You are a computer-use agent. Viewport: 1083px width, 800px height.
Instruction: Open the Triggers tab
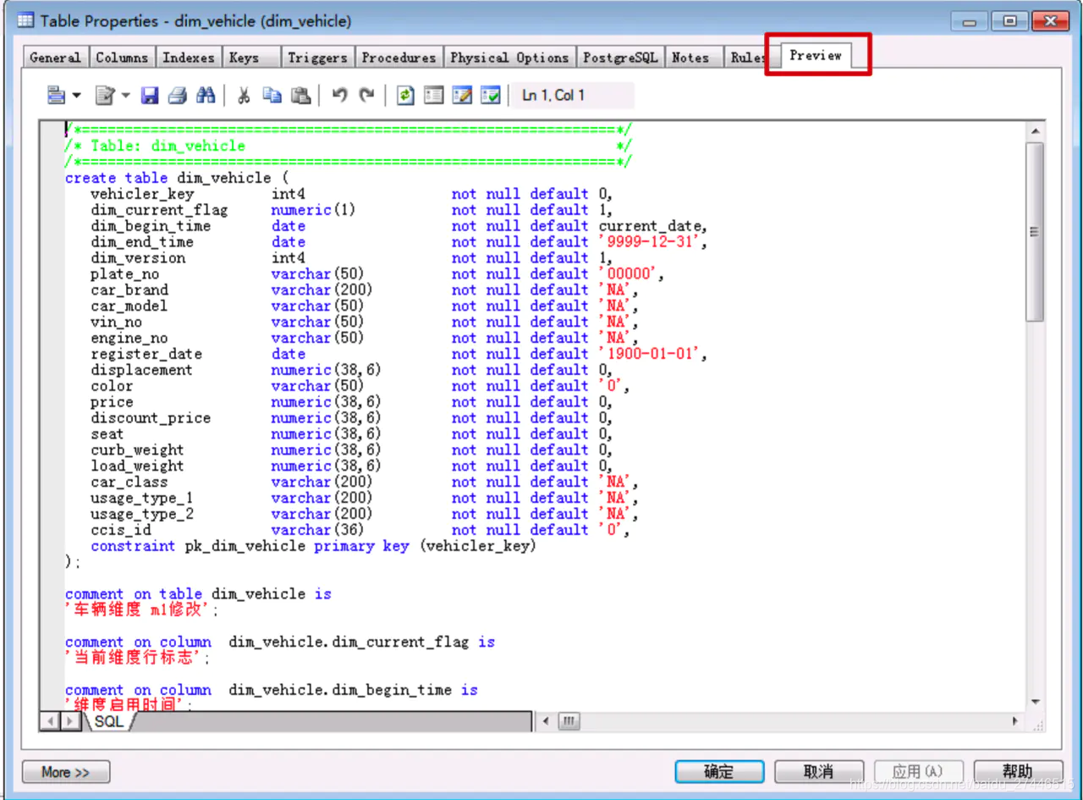coord(317,58)
